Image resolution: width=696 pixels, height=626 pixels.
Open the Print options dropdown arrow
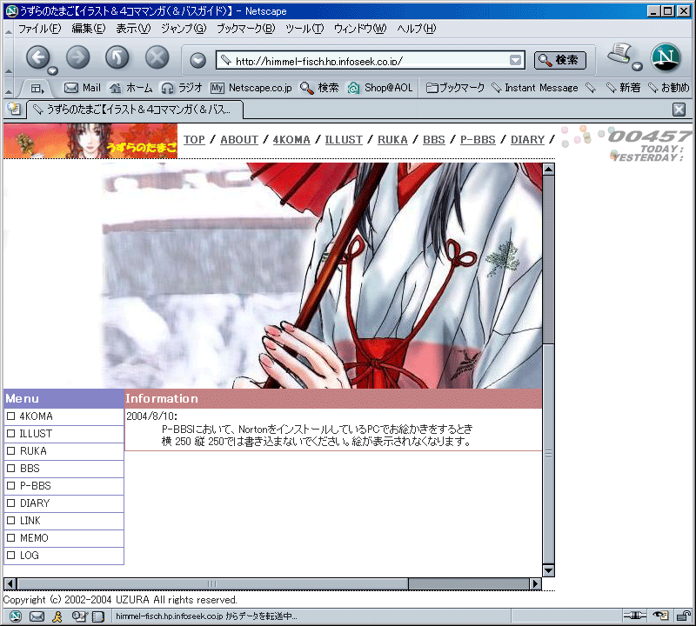pyautogui.click(x=637, y=67)
